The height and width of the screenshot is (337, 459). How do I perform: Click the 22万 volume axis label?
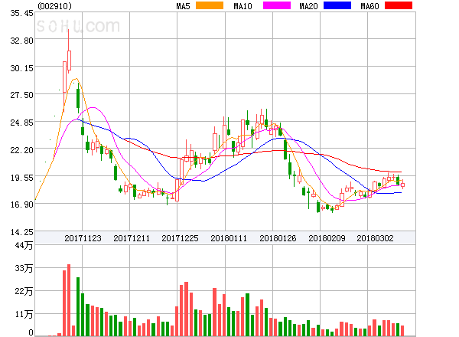coord(24,291)
